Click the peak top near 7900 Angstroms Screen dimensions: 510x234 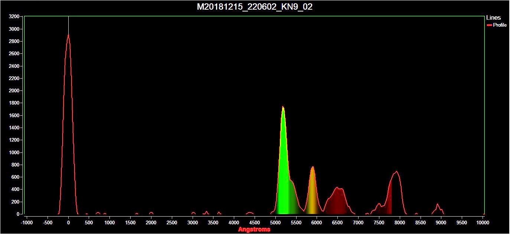coord(397,172)
